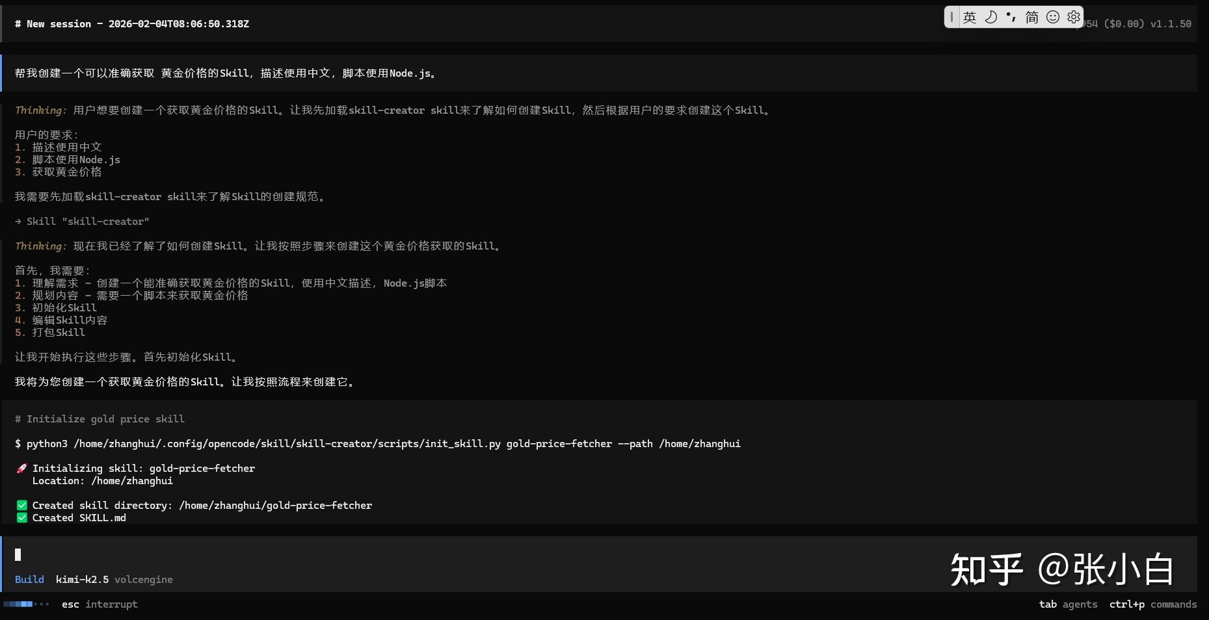
Task: Click the line 用户的要求：
Action: pyautogui.click(x=47, y=135)
